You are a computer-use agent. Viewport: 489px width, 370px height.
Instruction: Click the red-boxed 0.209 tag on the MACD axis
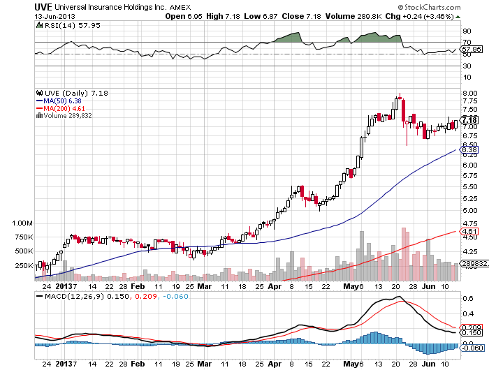click(x=472, y=327)
